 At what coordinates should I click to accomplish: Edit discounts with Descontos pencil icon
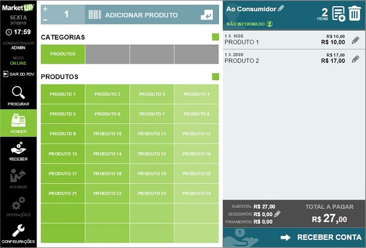[x=277, y=214]
